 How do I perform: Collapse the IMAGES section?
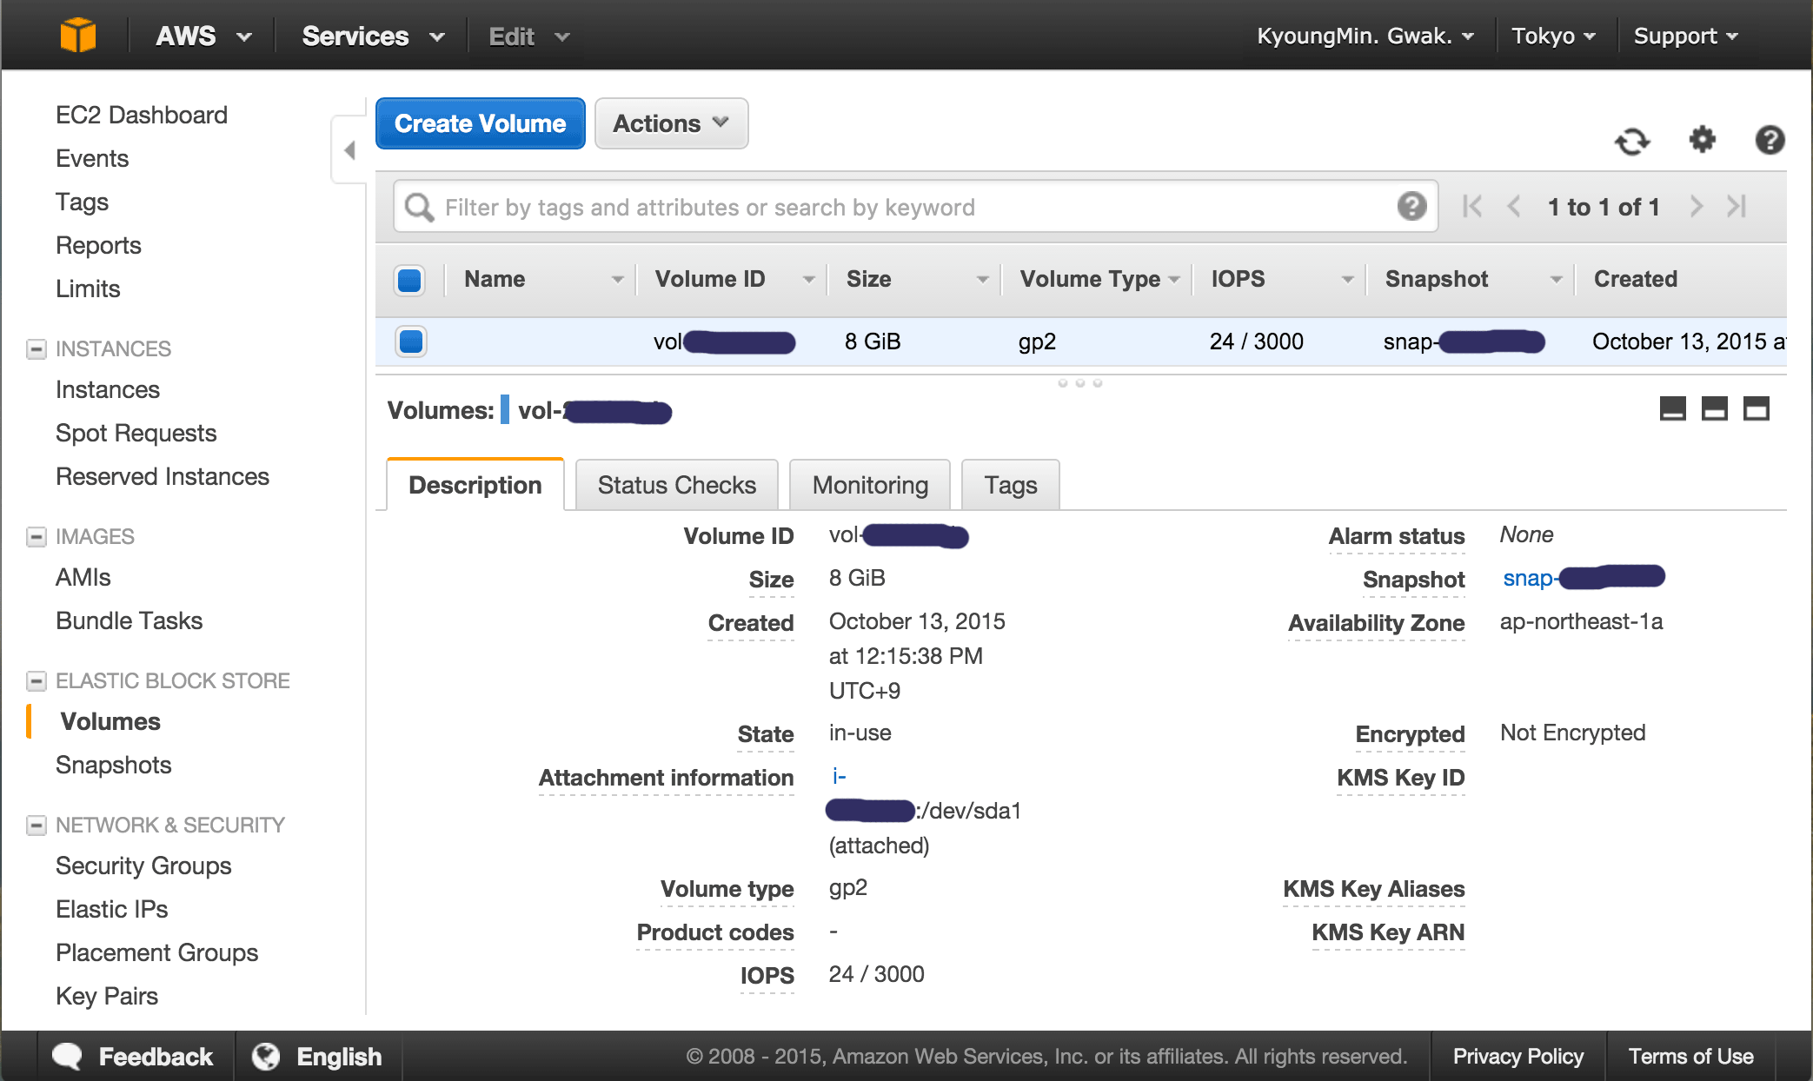(37, 537)
